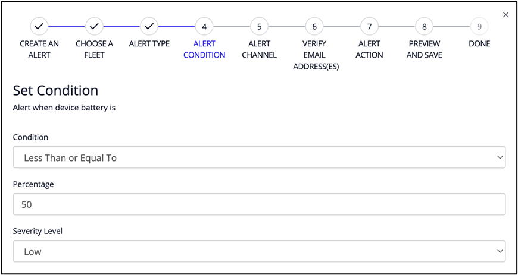The height and width of the screenshot is (275, 518).
Task: Open the Condition dropdown
Action: pyautogui.click(x=259, y=158)
